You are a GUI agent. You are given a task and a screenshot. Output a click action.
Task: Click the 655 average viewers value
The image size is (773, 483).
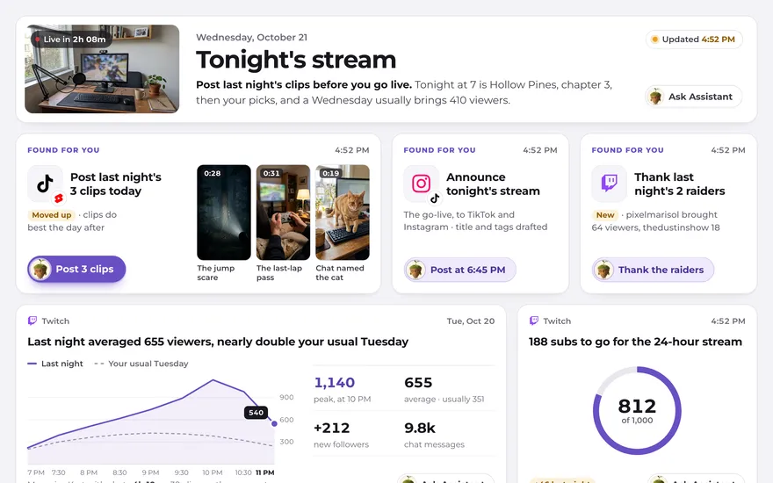pyautogui.click(x=418, y=383)
